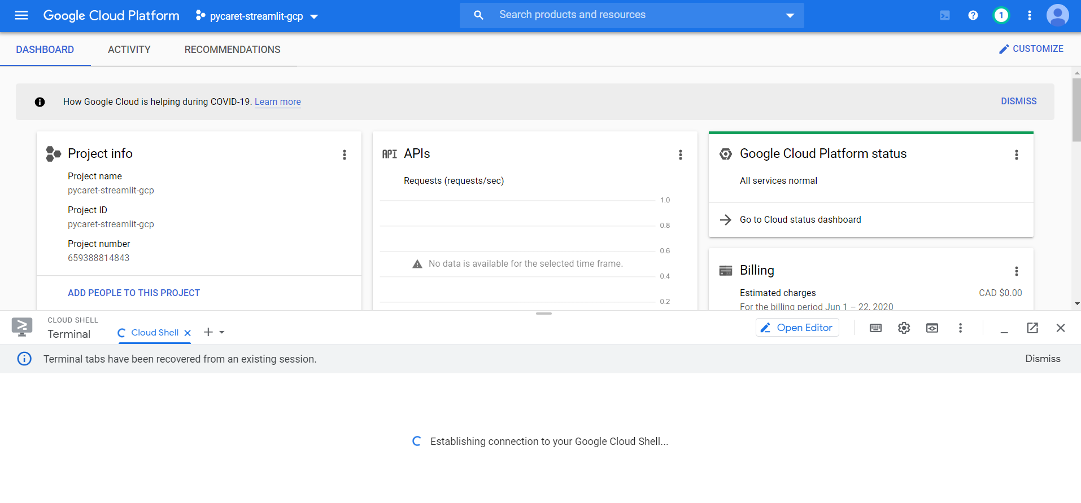Click the Project info heading
Viewport: 1081px width, 503px height.
[x=100, y=153]
